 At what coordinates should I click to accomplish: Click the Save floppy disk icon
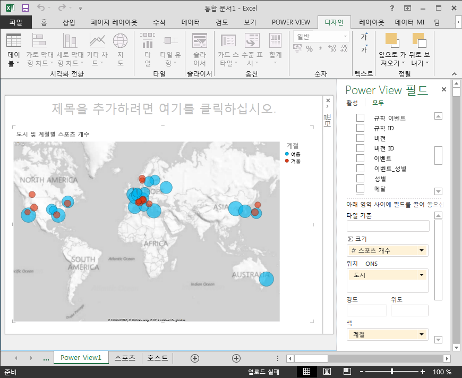25,8
